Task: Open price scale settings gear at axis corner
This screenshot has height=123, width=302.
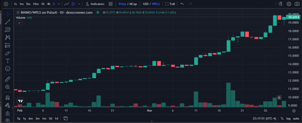Action: tap(294, 111)
